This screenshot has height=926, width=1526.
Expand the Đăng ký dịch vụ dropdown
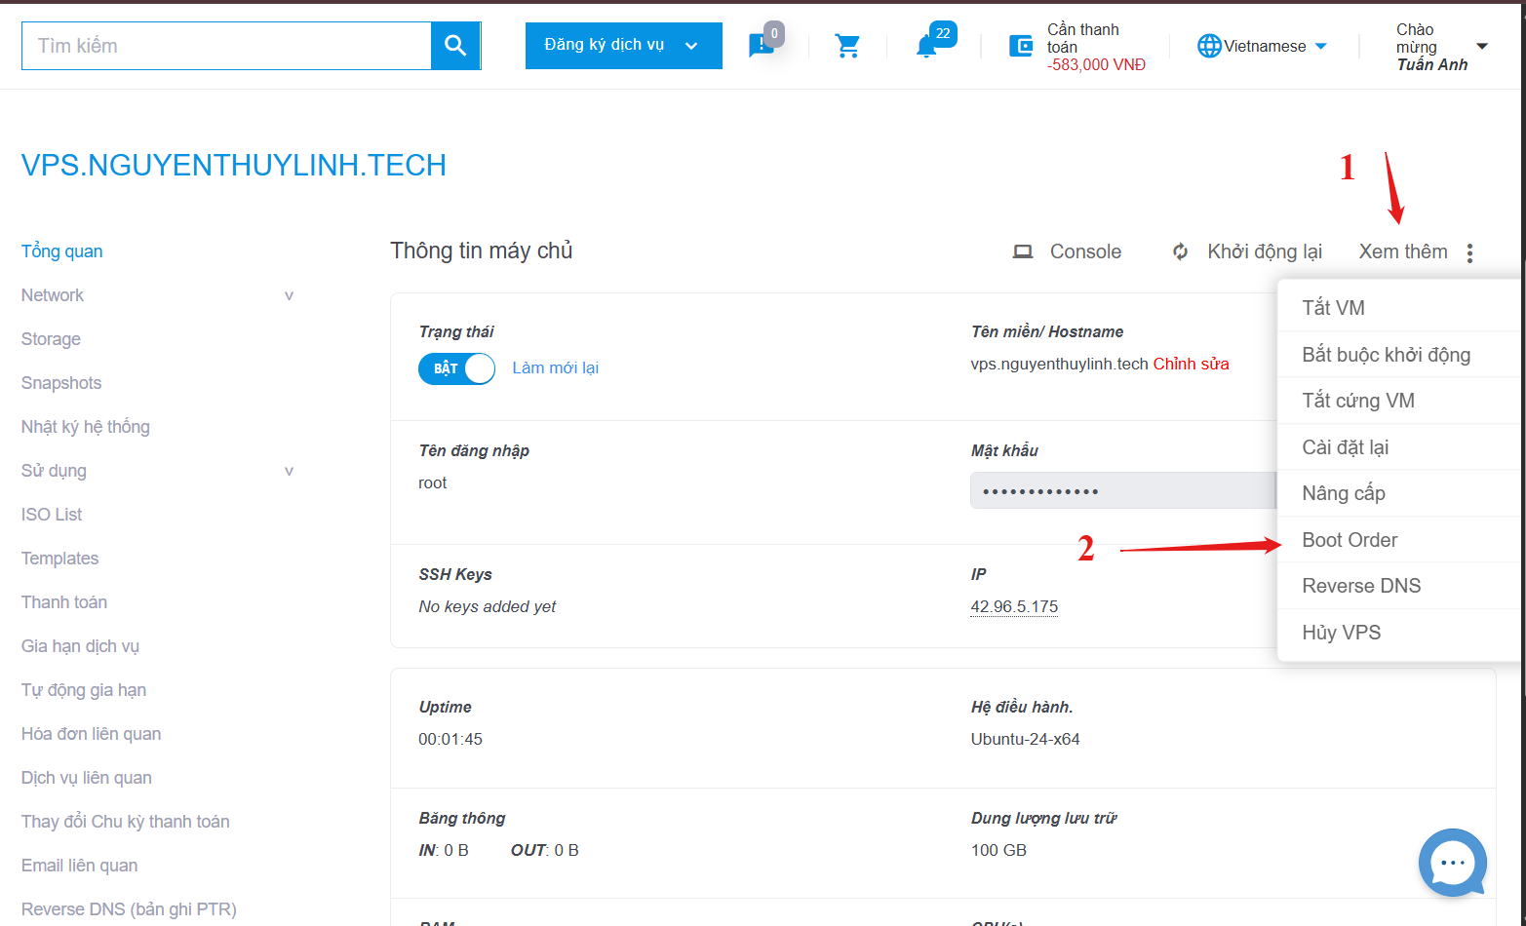[x=624, y=46]
